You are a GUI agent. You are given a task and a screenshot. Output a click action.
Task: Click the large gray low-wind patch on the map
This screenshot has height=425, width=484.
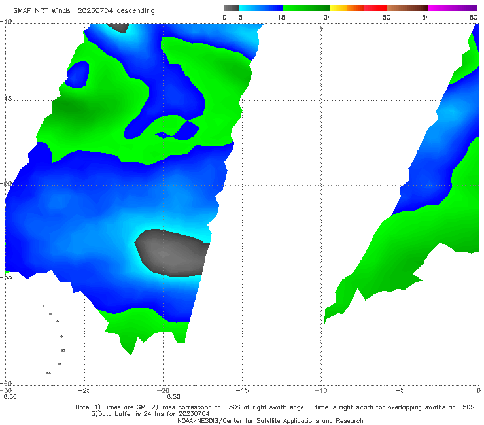click(x=171, y=252)
